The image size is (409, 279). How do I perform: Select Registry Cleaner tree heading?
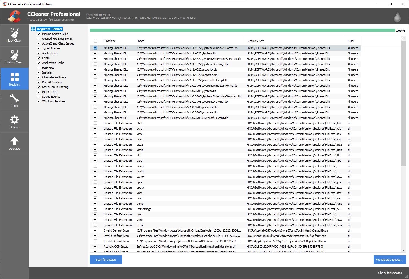coord(50,29)
